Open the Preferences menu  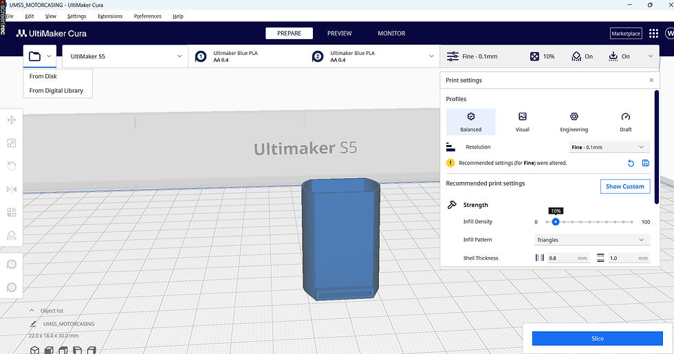[147, 16]
